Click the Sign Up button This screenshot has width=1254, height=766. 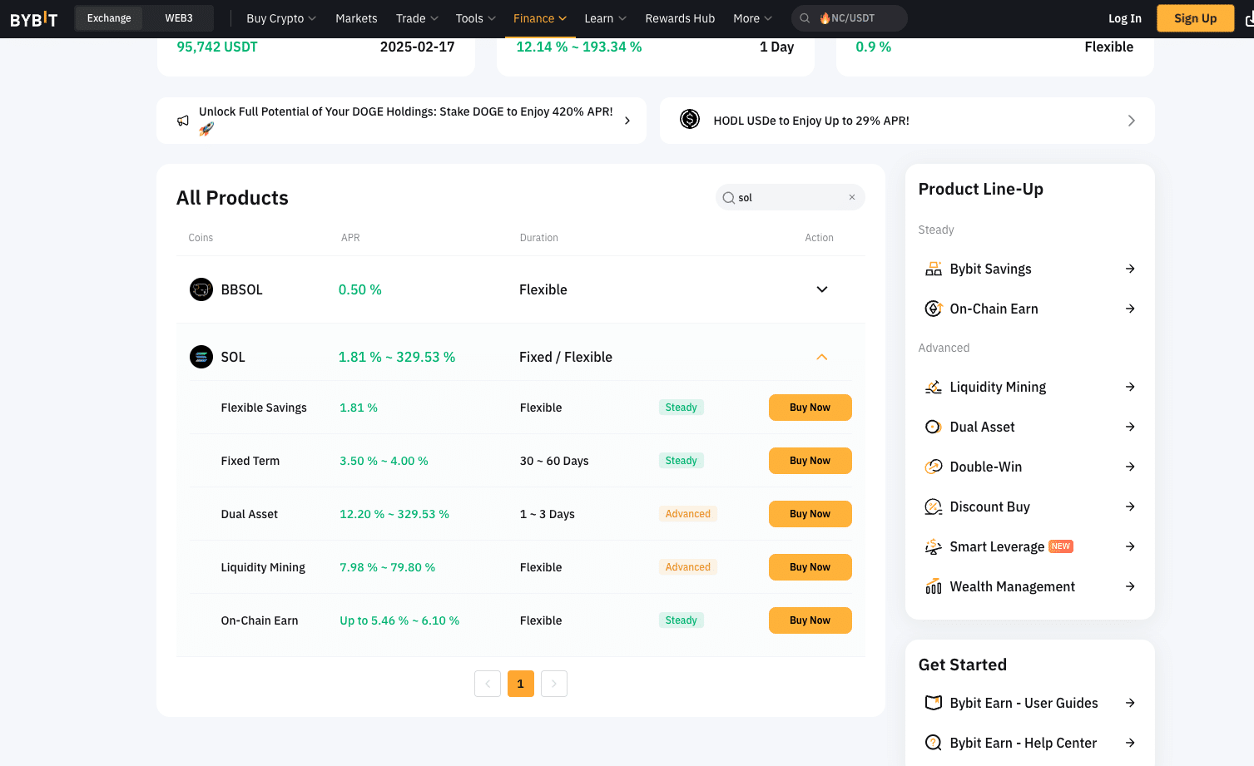[x=1195, y=18]
